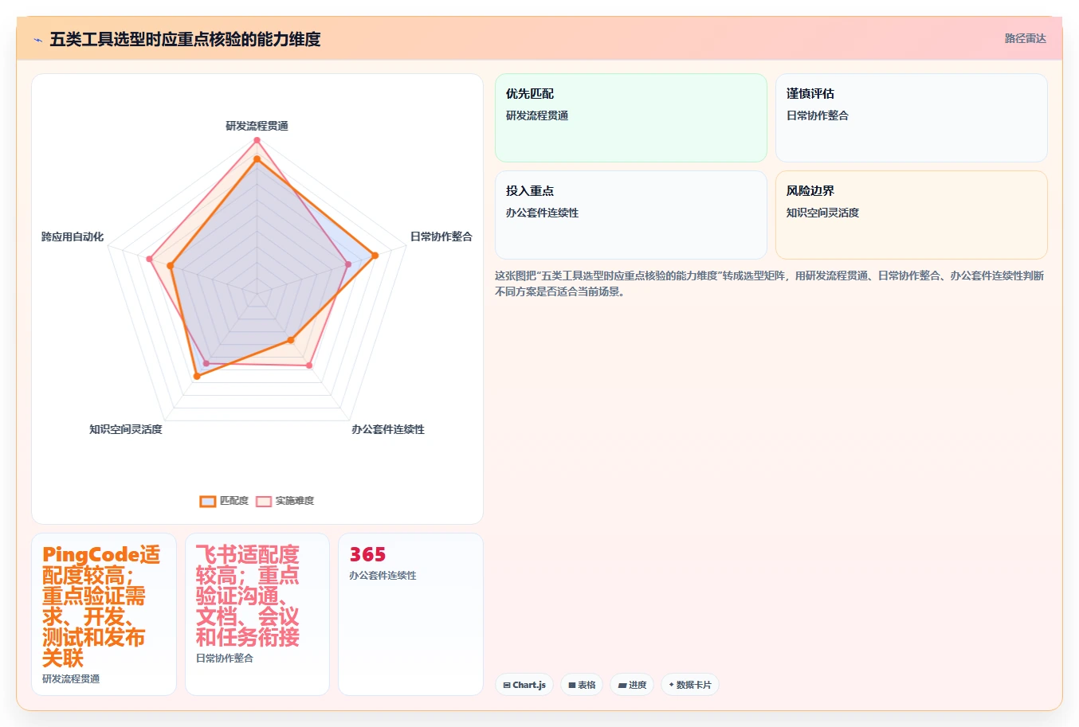This screenshot has height=727, width=1079.
Task: Click 日常协作整合 caption in 飞书 card
Action: click(225, 658)
